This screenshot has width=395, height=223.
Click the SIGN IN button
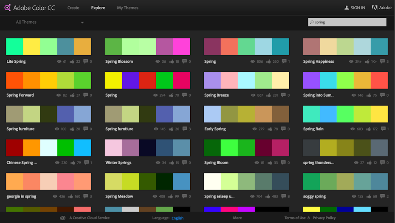[x=354, y=8]
